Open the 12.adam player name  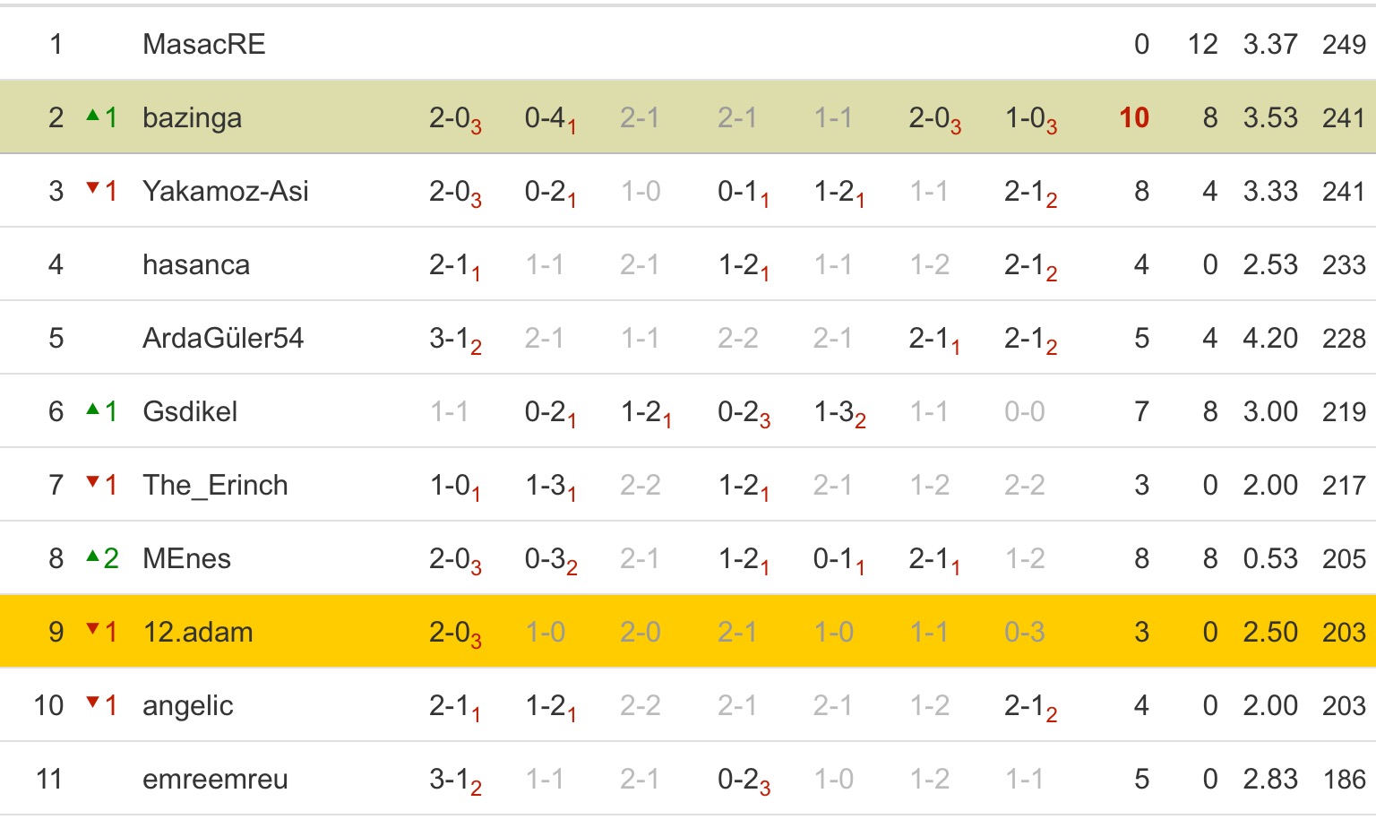(198, 632)
